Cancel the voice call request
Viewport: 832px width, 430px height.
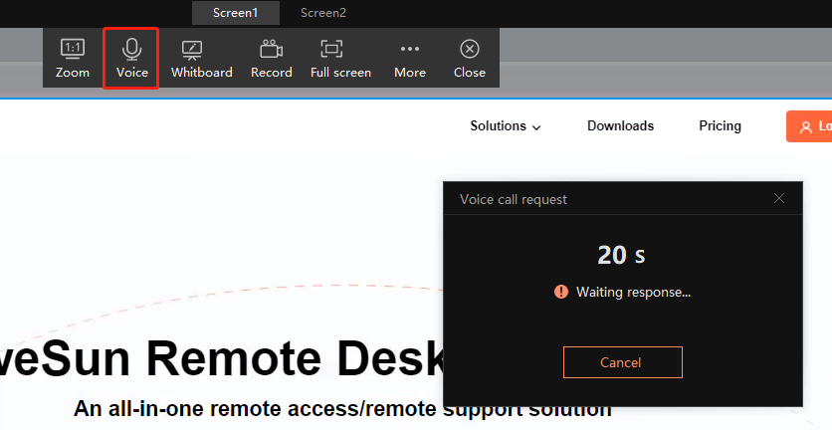(x=622, y=362)
